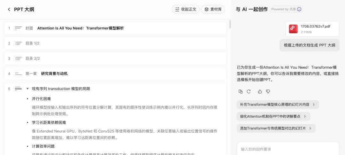The image size is (345, 155).
Task: Click the thumbs down icon
Action: click(268, 92)
